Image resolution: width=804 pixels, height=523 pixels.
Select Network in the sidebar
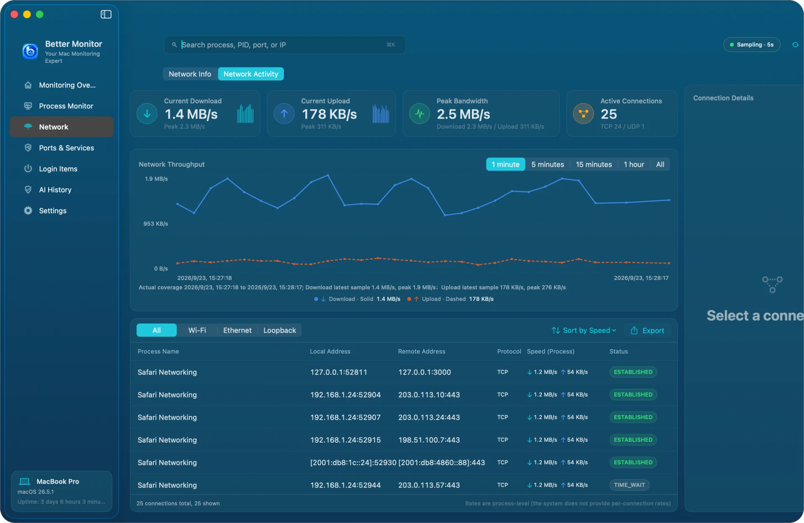click(62, 127)
